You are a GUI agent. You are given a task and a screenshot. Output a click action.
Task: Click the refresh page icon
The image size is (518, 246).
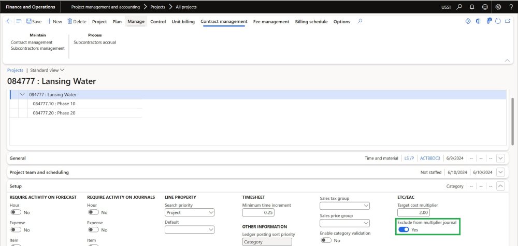pos(498,21)
